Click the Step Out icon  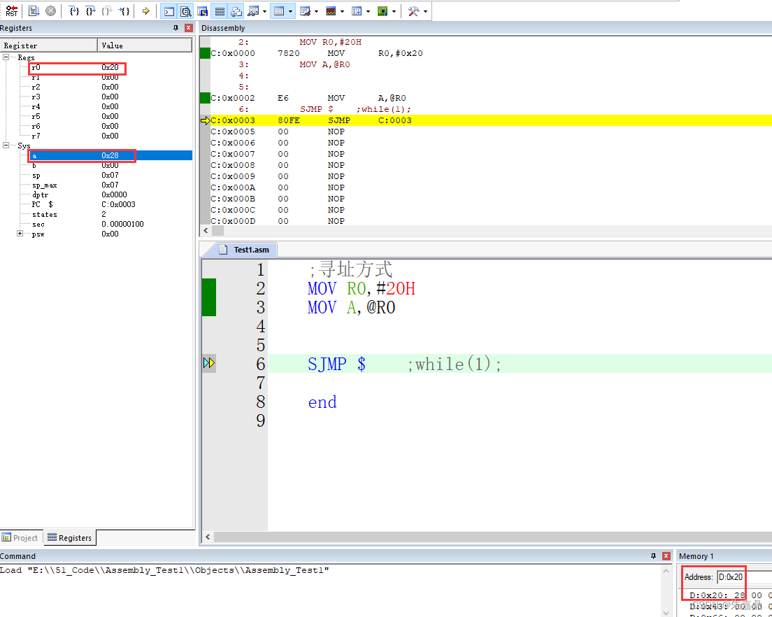pyautogui.click(x=107, y=10)
